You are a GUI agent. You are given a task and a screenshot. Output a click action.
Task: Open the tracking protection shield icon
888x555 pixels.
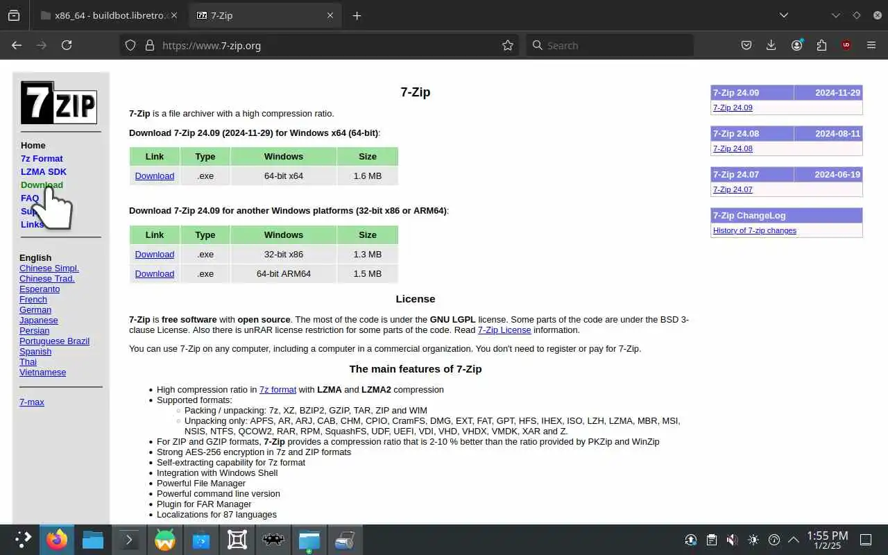130,45
